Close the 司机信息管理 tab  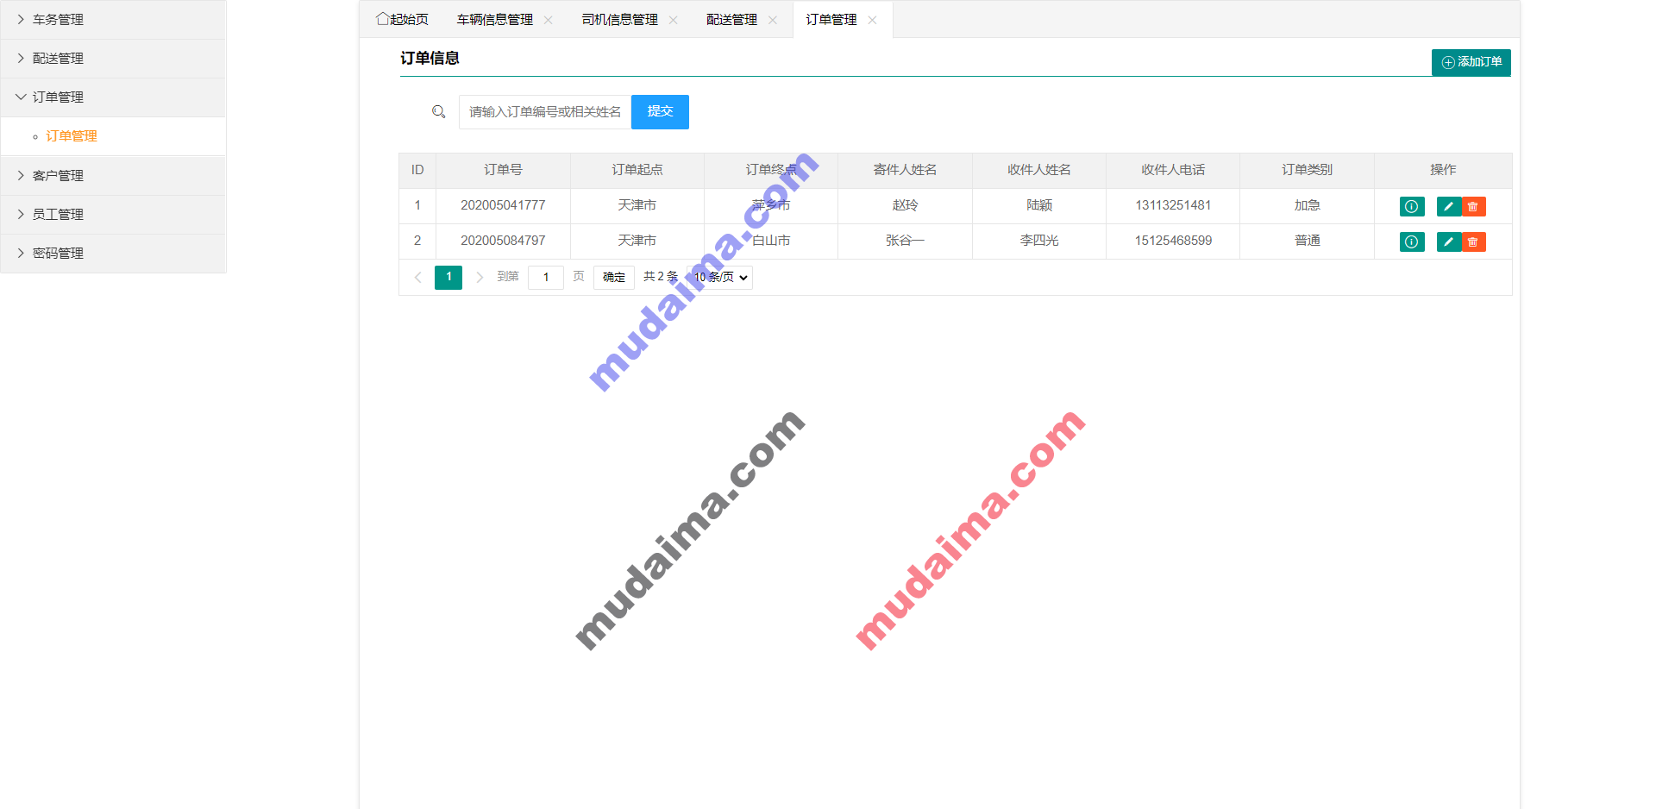pyautogui.click(x=673, y=20)
